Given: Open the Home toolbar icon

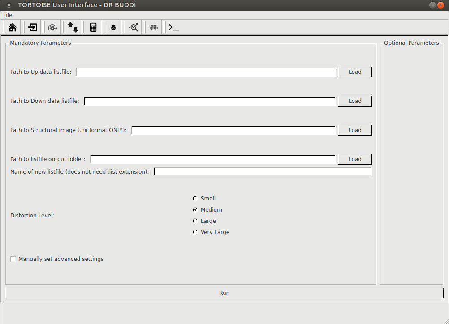Looking at the screenshot, I should (x=12, y=27).
